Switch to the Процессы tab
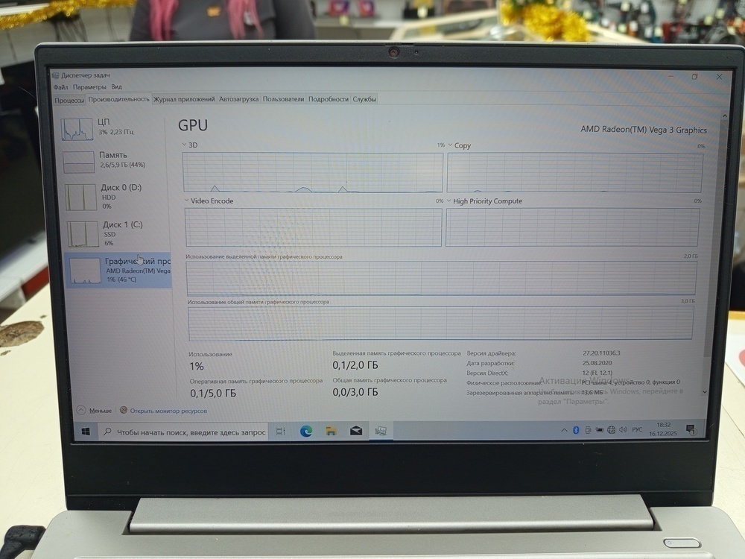The width and height of the screenshot is (745, 559). (69, 99)
